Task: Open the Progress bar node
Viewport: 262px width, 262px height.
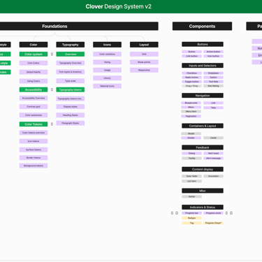Action: (x=191, y=213)
